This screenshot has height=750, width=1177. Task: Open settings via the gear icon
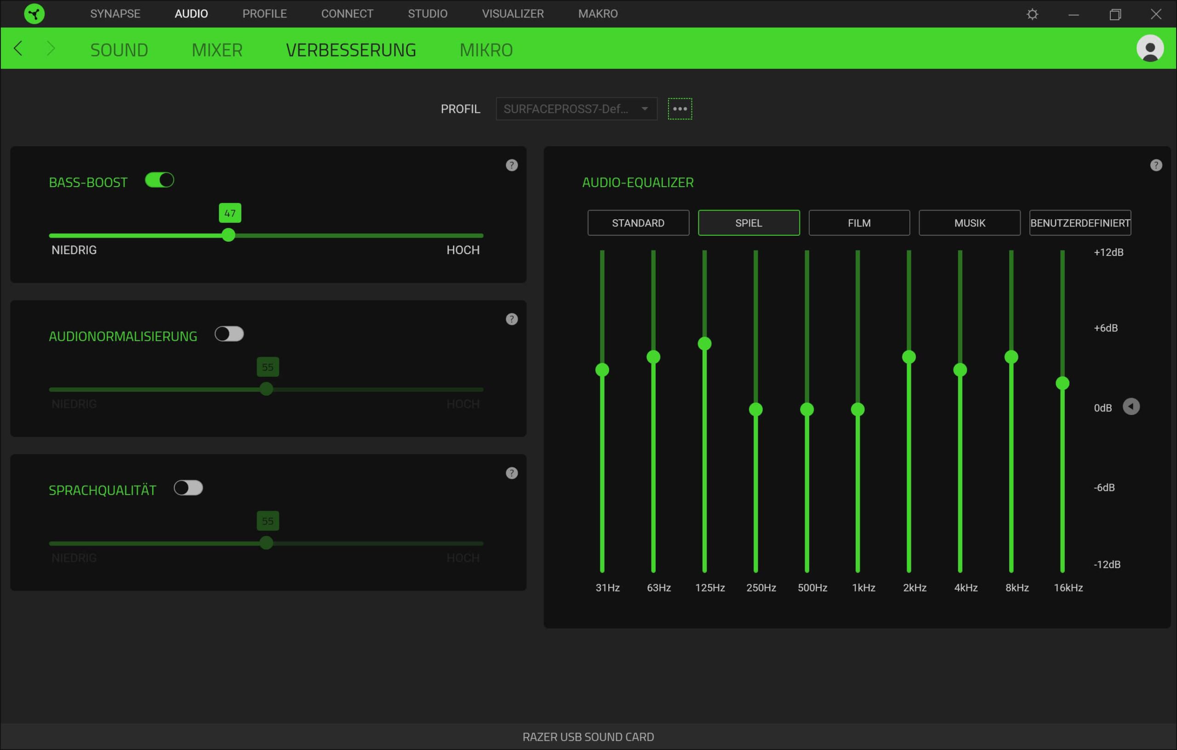(x=1032, y=14)
